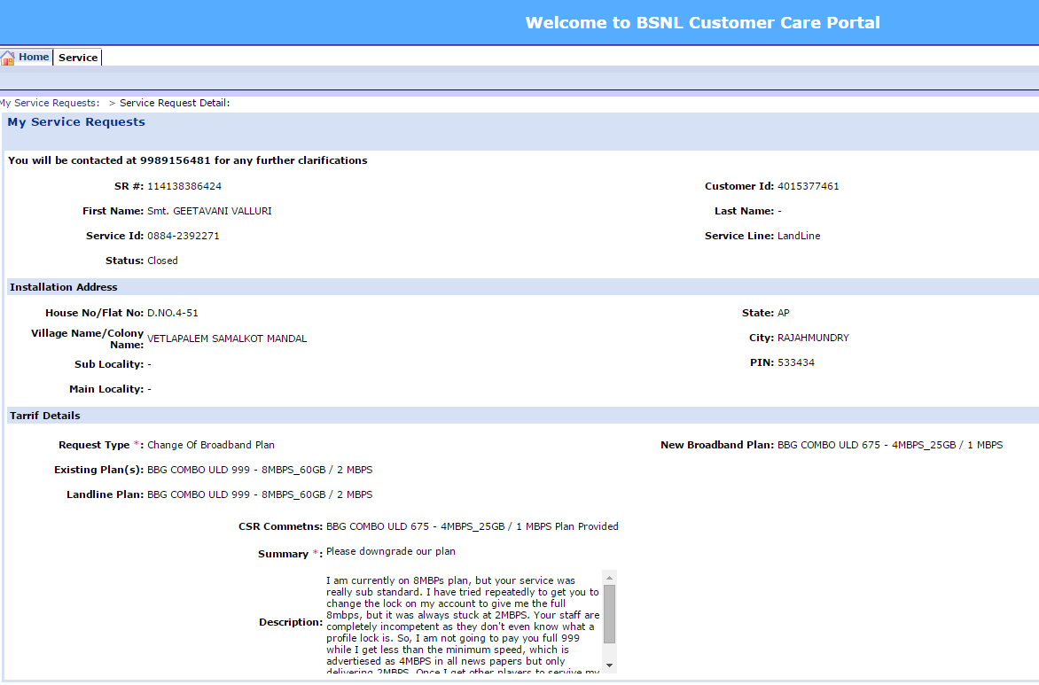Viewport: 1039px width, 685px height.
Task: Open the Service menu item
Action: pyautogui.click(x=78, y=58)
